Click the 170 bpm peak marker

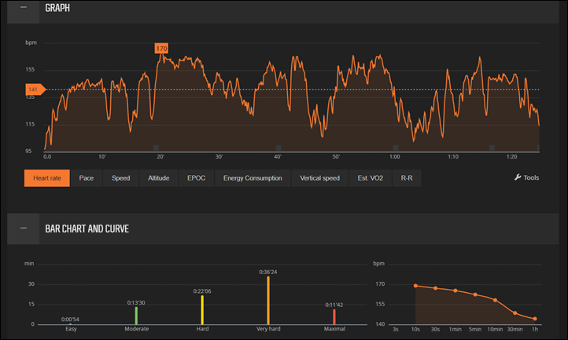coord(161,49)
